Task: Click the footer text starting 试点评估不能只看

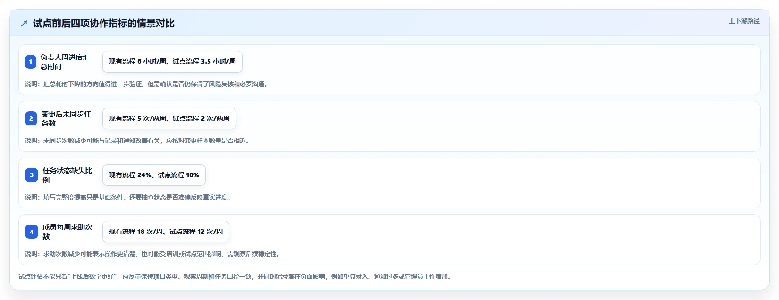Action: [236, 276]
